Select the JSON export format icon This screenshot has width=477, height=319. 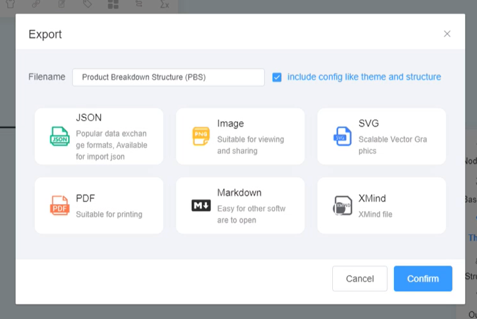[x=60, y=136]
